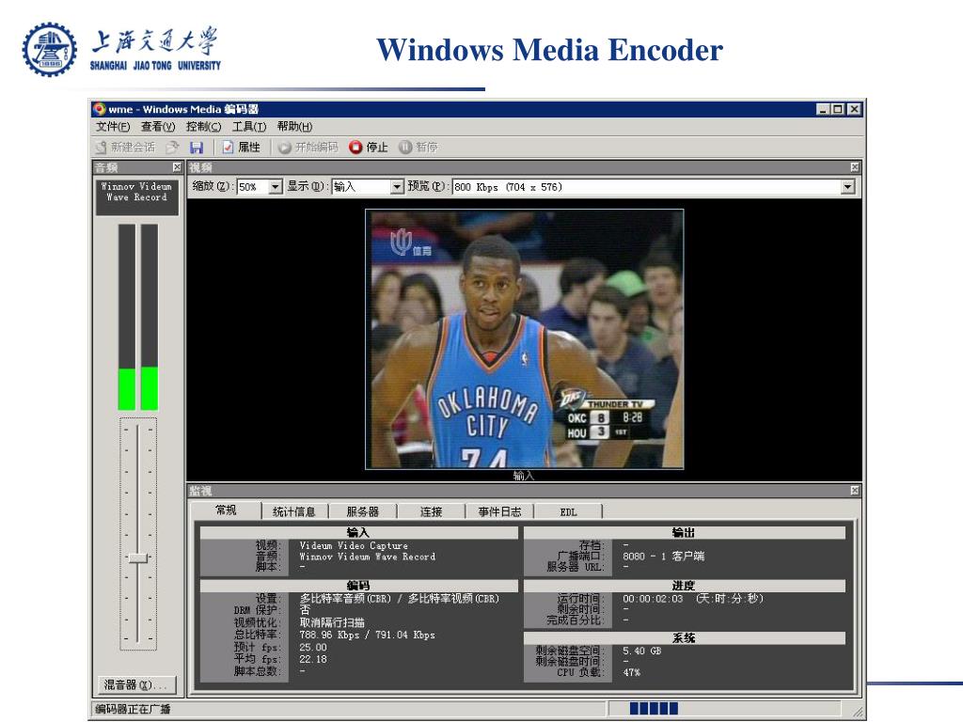This screenshot has height=722, width=963.
Task: Switch to the 连接 tab
Action: (x=431, y=511)
